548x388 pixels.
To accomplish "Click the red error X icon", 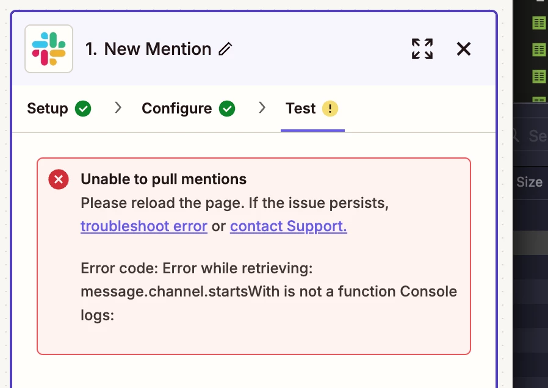I will [59, 179].
